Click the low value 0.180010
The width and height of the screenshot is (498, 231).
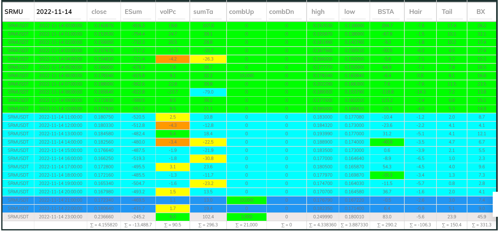tap(354, 217)
